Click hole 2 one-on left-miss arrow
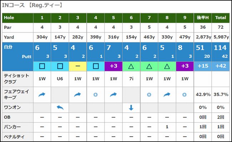Viewport: 232px width, 142px height. 60,108
